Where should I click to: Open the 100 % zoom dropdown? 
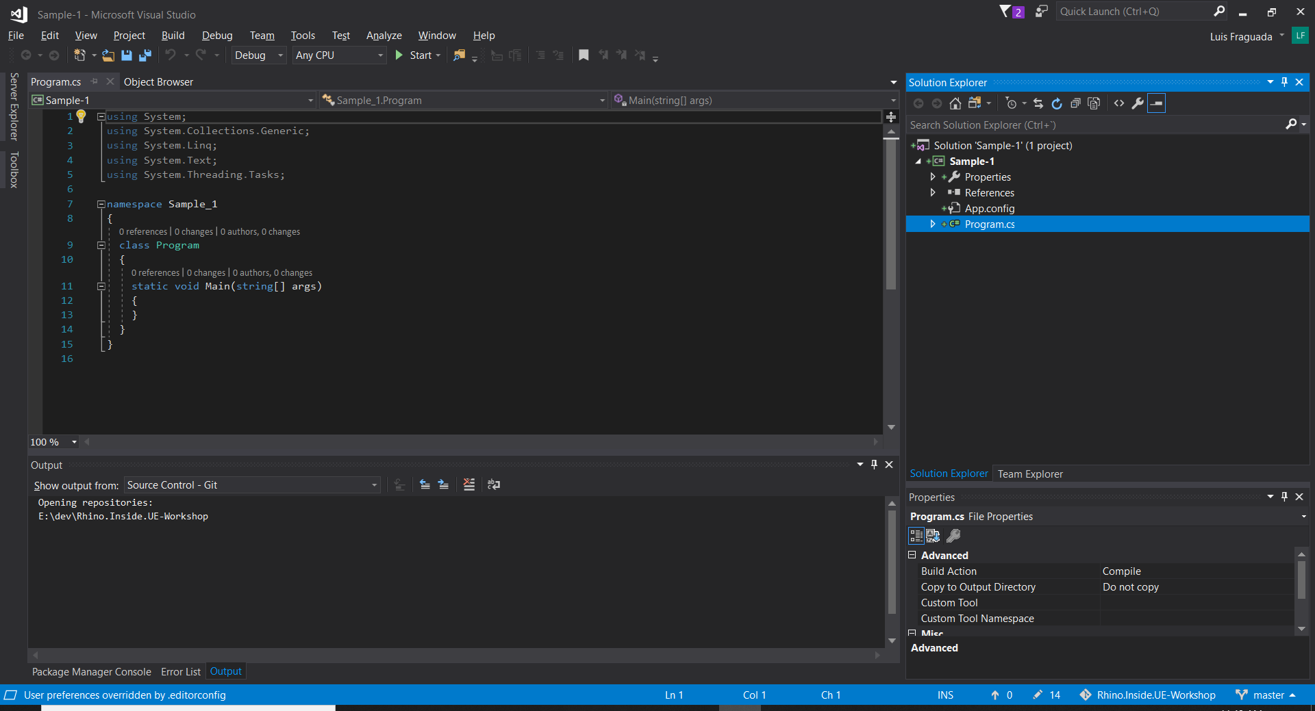click(54, 442)
